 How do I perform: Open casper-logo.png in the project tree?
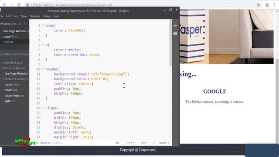pos(14,96)
